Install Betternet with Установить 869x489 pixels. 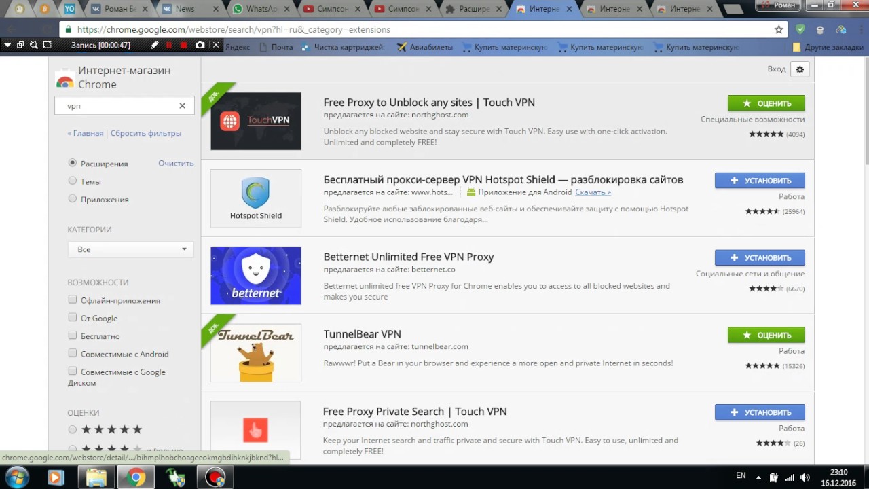pyautogui.click(x=760, y=258)
